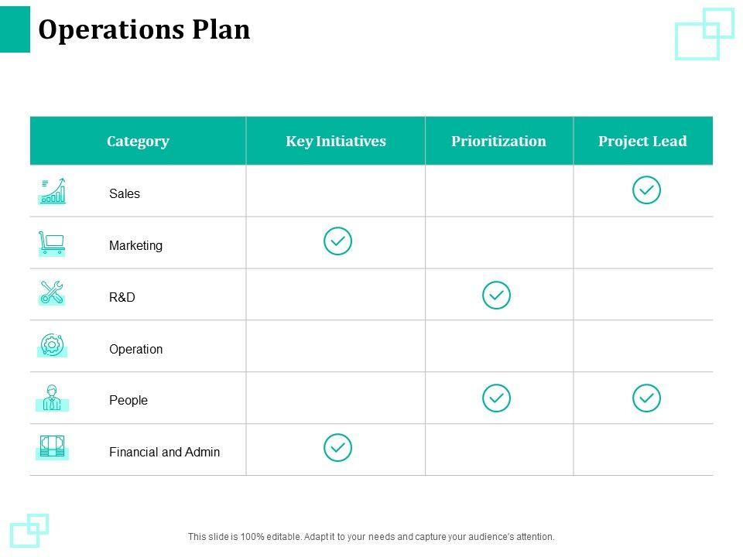Click the Project Lead column header

click(642, 141)
